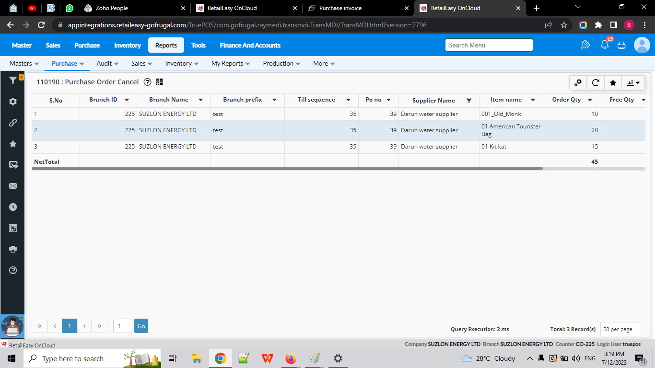
Task: Click the Search Menu input field
Action: pyautogui.click(x=489, y=45)
